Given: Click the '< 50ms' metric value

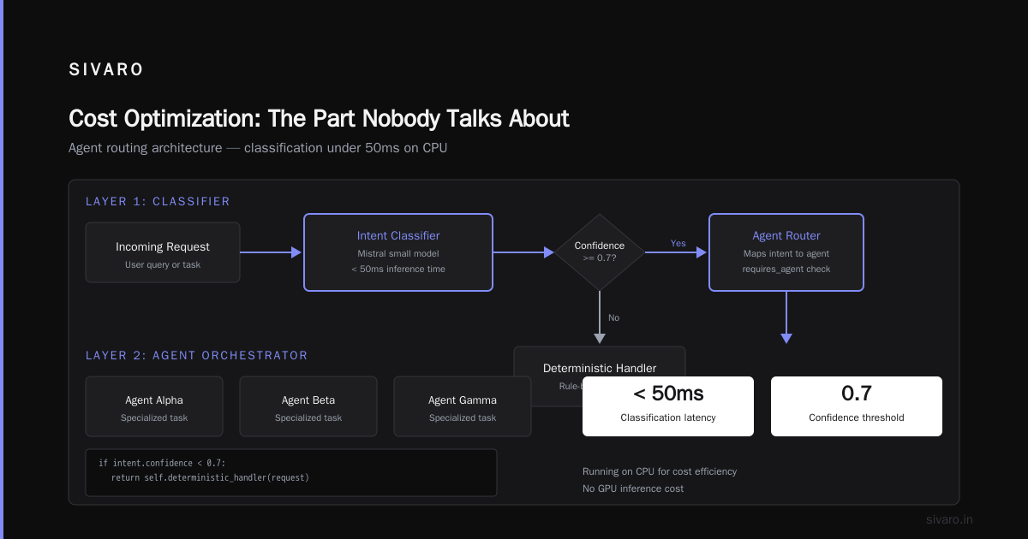Looking at the screenshot, I should click(668, 394).
